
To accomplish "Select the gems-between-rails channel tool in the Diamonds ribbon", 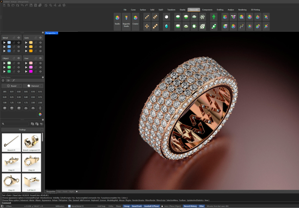I will [x=155, y=17].
